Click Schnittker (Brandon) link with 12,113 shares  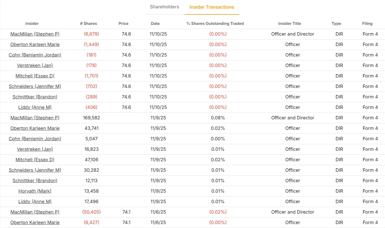click(x=35, y=181)
